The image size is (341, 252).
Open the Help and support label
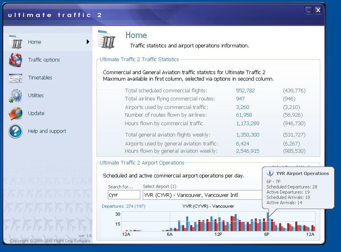[x=47, y=131]
